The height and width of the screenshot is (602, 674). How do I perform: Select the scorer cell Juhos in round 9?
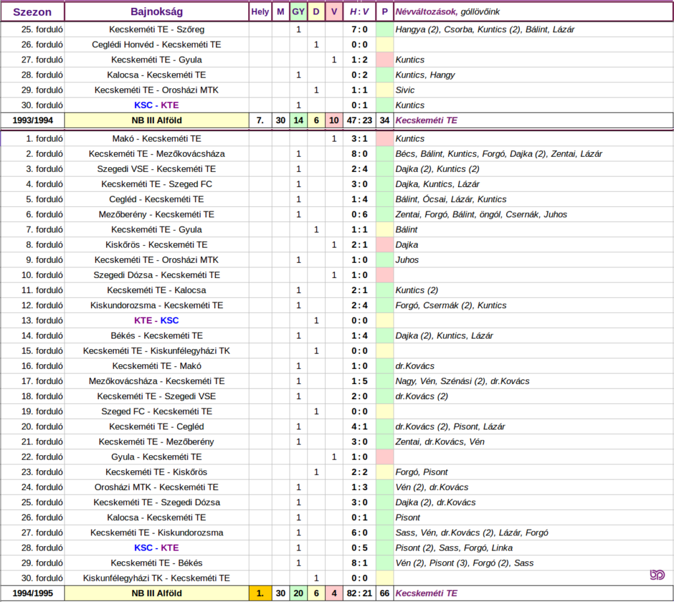[x=533, y=260]
